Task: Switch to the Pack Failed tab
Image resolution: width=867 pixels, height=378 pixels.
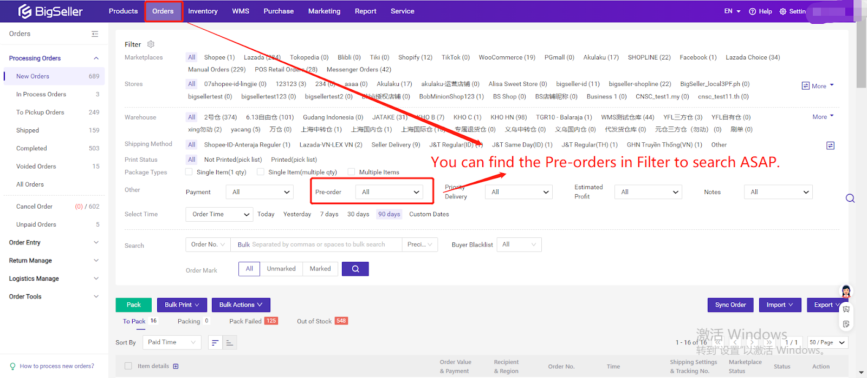Action: coord(253,321)
